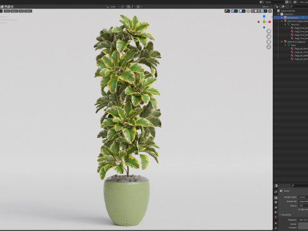Screen dimensions: 308x231
Task: Toggle the snapping magnet icon
Action: (128, 6)
